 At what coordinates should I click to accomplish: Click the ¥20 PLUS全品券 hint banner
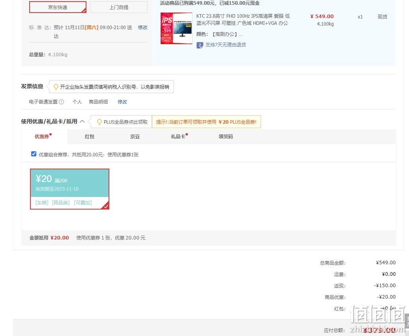[x=206, y=122]
